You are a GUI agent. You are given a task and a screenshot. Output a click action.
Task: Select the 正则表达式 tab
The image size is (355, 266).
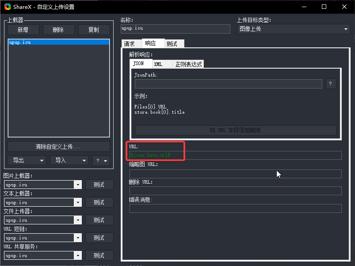pyautogui.click(x=188, y=64)
